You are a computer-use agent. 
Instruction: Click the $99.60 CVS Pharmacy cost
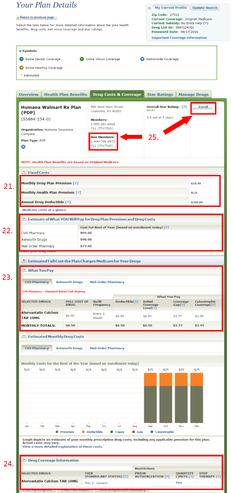(86, 233)
